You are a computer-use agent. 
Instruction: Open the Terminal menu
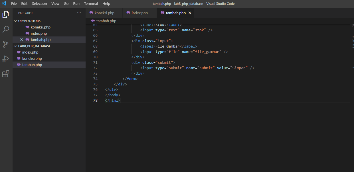click(91, 3)
